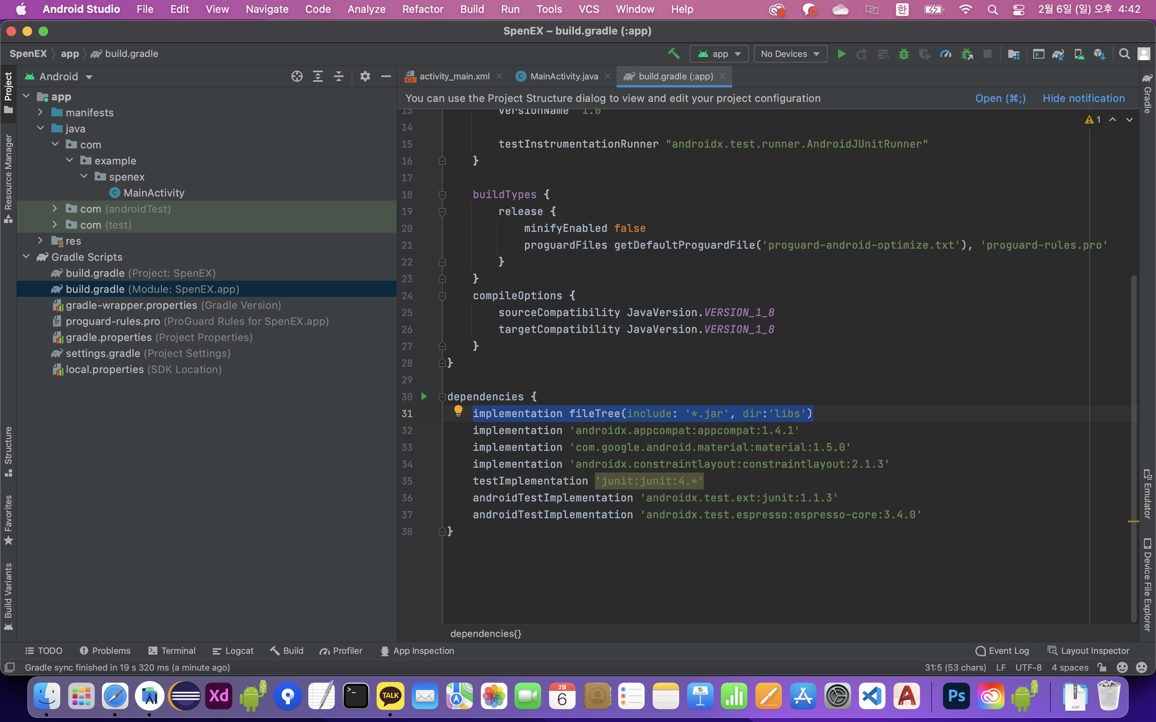Toggle the Build Variants side panel
This screenshot has height=722, width=1156.
point(8,596)
